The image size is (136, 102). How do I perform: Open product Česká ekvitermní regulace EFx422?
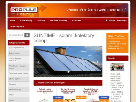click(x=91, y=92)
